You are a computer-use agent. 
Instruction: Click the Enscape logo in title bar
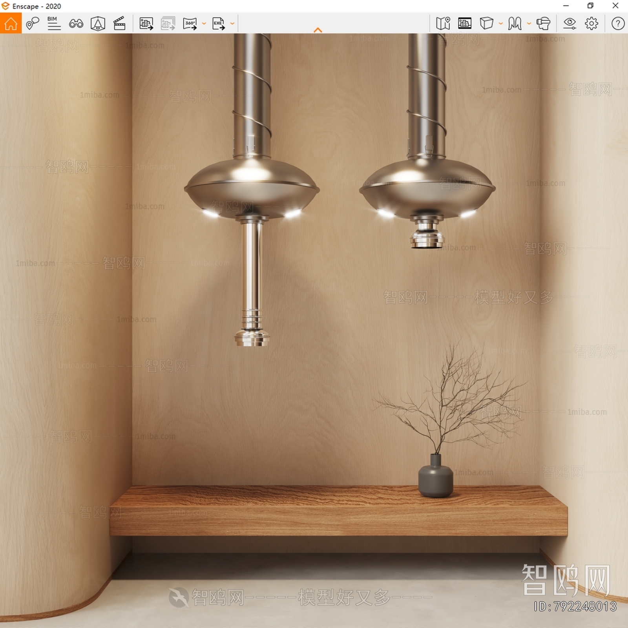[x=5, y=6]
